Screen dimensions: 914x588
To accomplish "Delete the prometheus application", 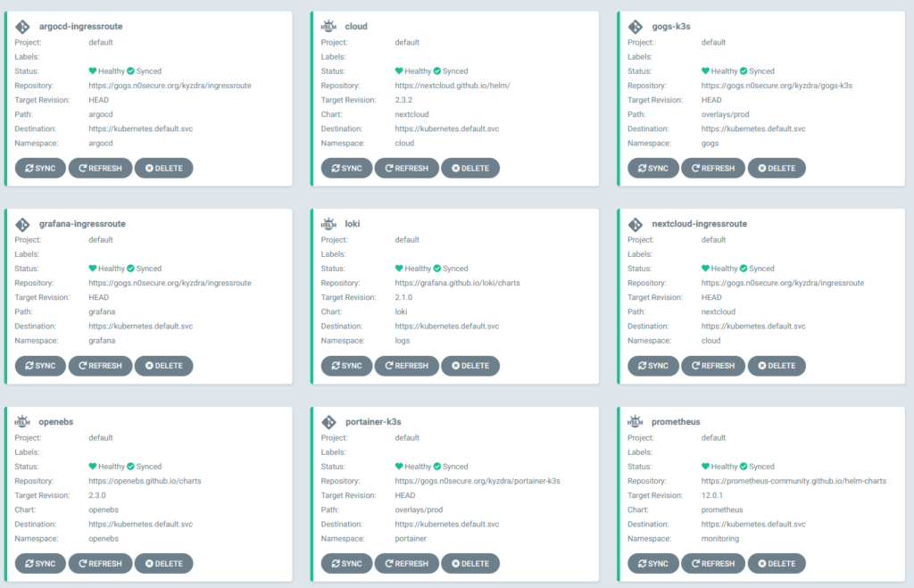I will tap(777, 564).
